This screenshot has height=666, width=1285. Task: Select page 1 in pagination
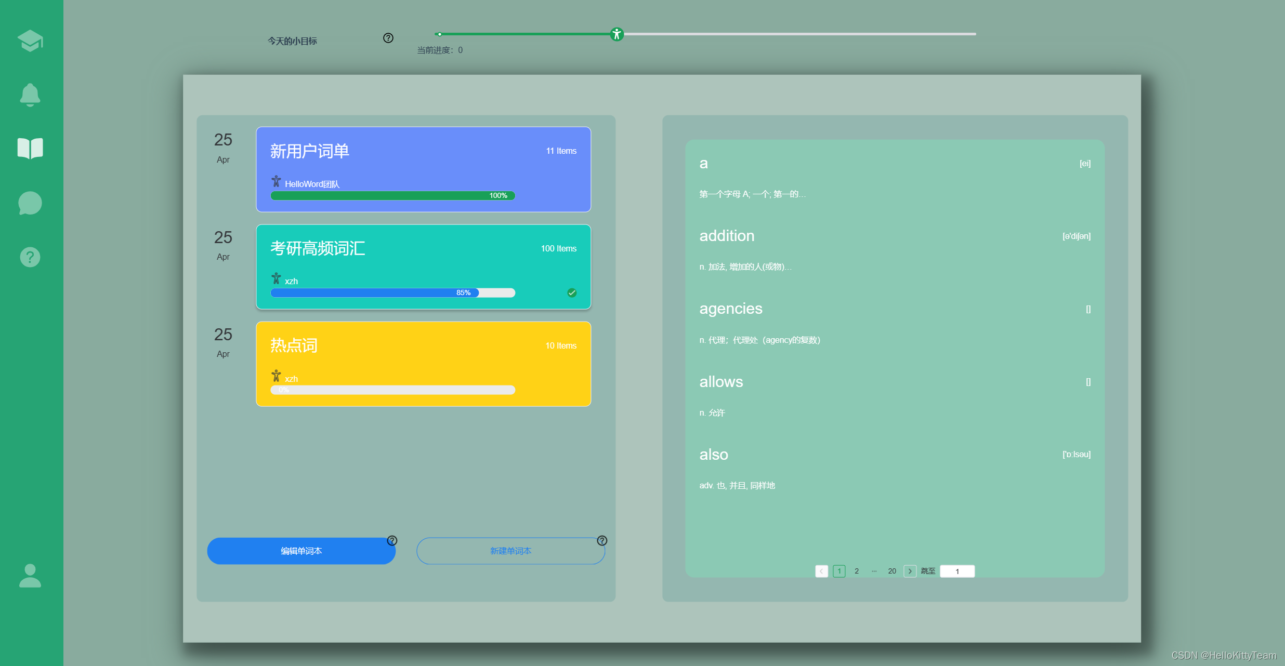pos(839,571)
